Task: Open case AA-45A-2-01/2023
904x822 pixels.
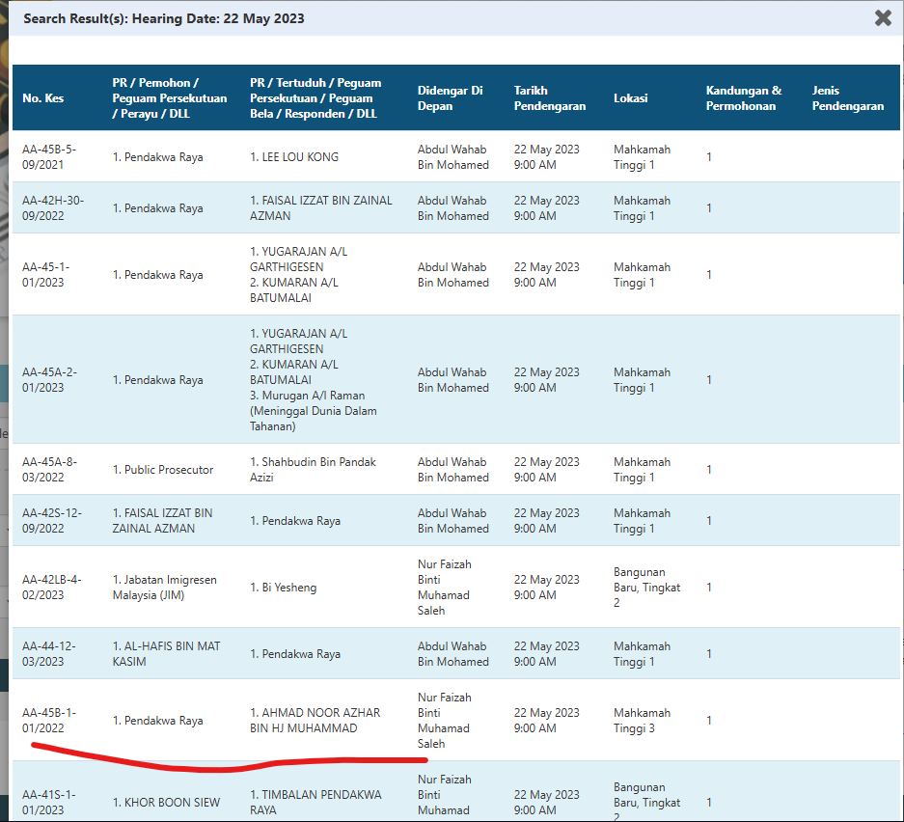Action: pos(49,380)
